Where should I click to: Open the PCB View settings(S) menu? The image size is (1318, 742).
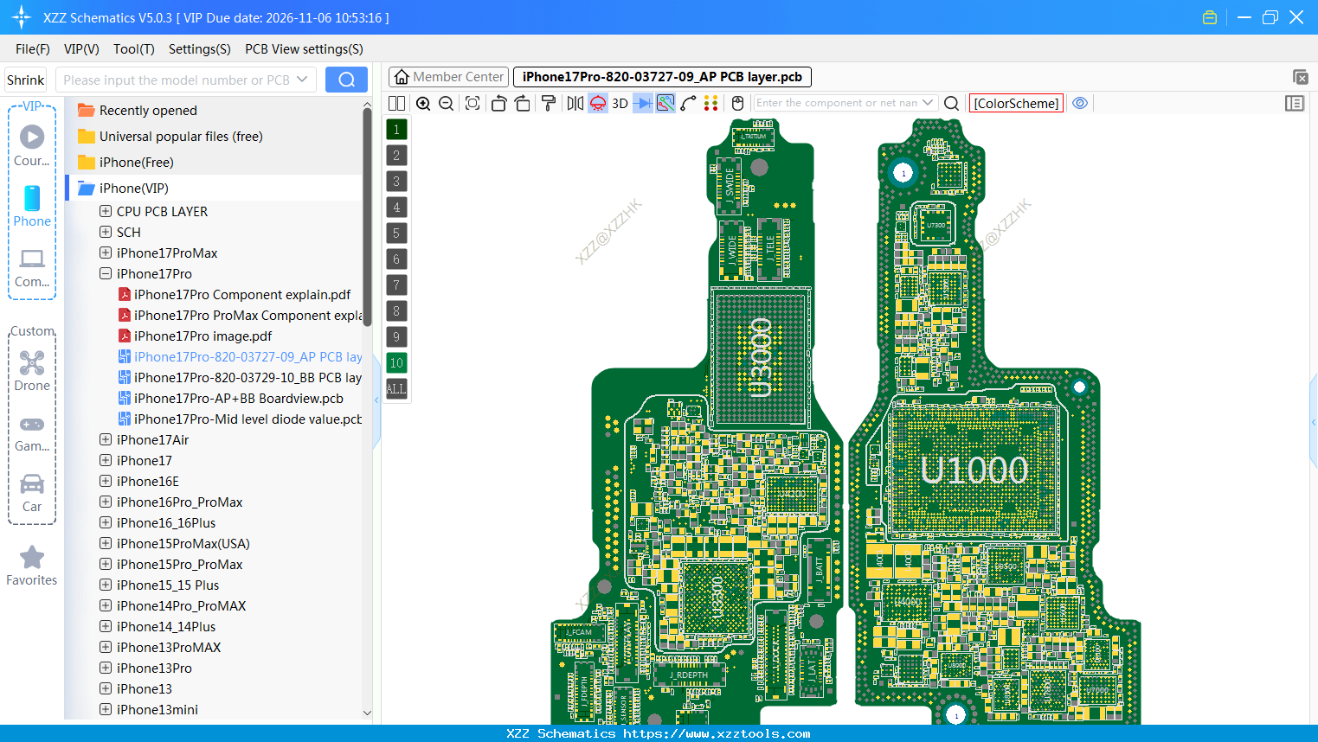[x=303, y=49]
